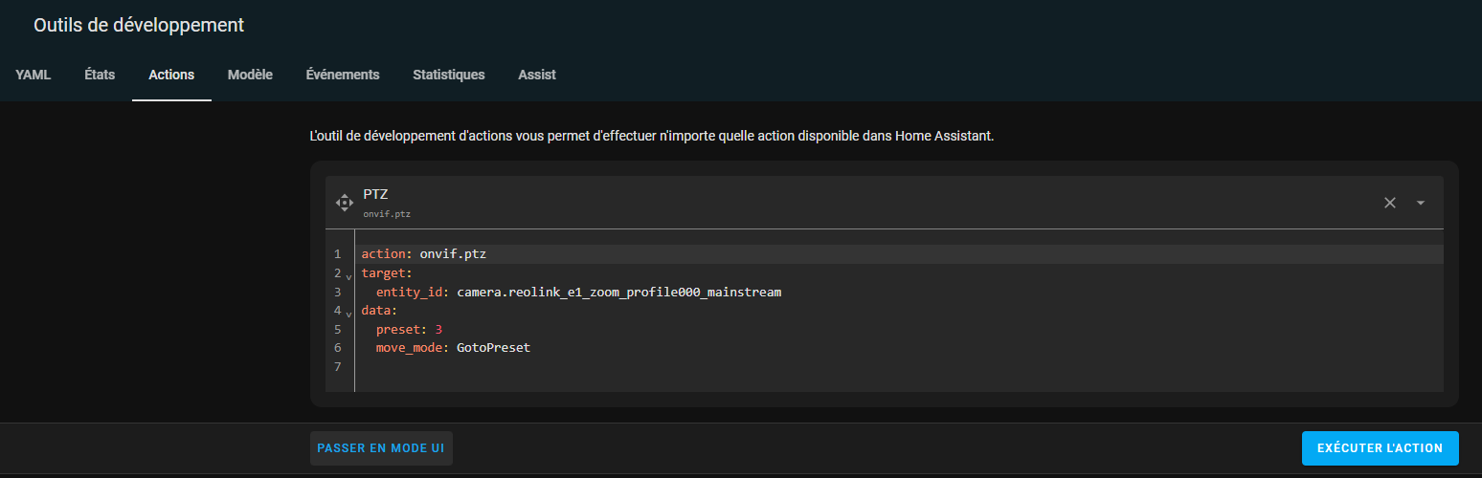Screen dimensions: 1482x478
Task: Collapse the data block fold arrow
Action: [x=348, y=313]
